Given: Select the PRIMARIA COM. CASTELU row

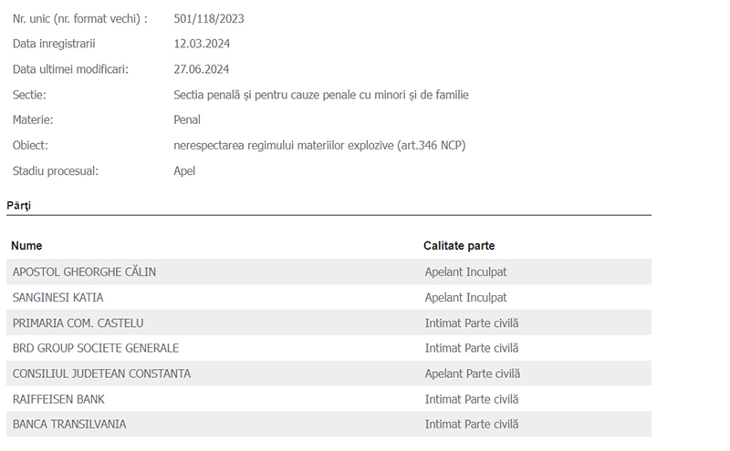Looking at the screenshot, I should [328, 323].
